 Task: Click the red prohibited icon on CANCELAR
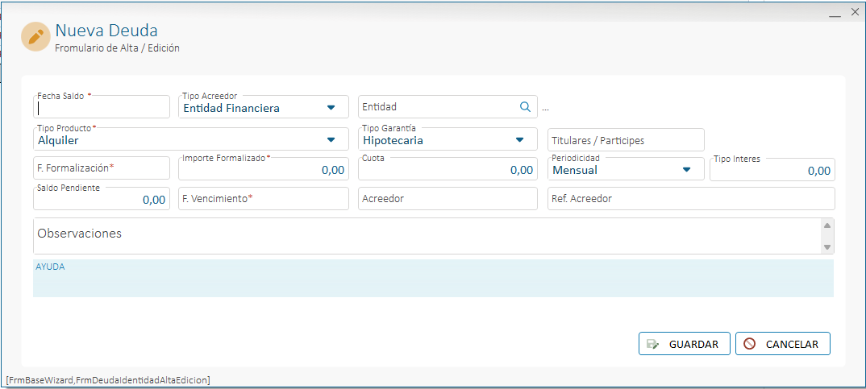pos(749,344)
